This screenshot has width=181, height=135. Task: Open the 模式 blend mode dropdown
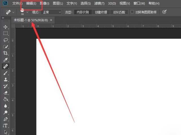[51, 12]
